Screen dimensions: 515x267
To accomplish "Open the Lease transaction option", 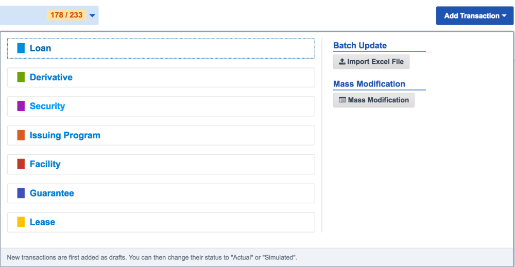I will pyautogui.click(x=161, y=222).
